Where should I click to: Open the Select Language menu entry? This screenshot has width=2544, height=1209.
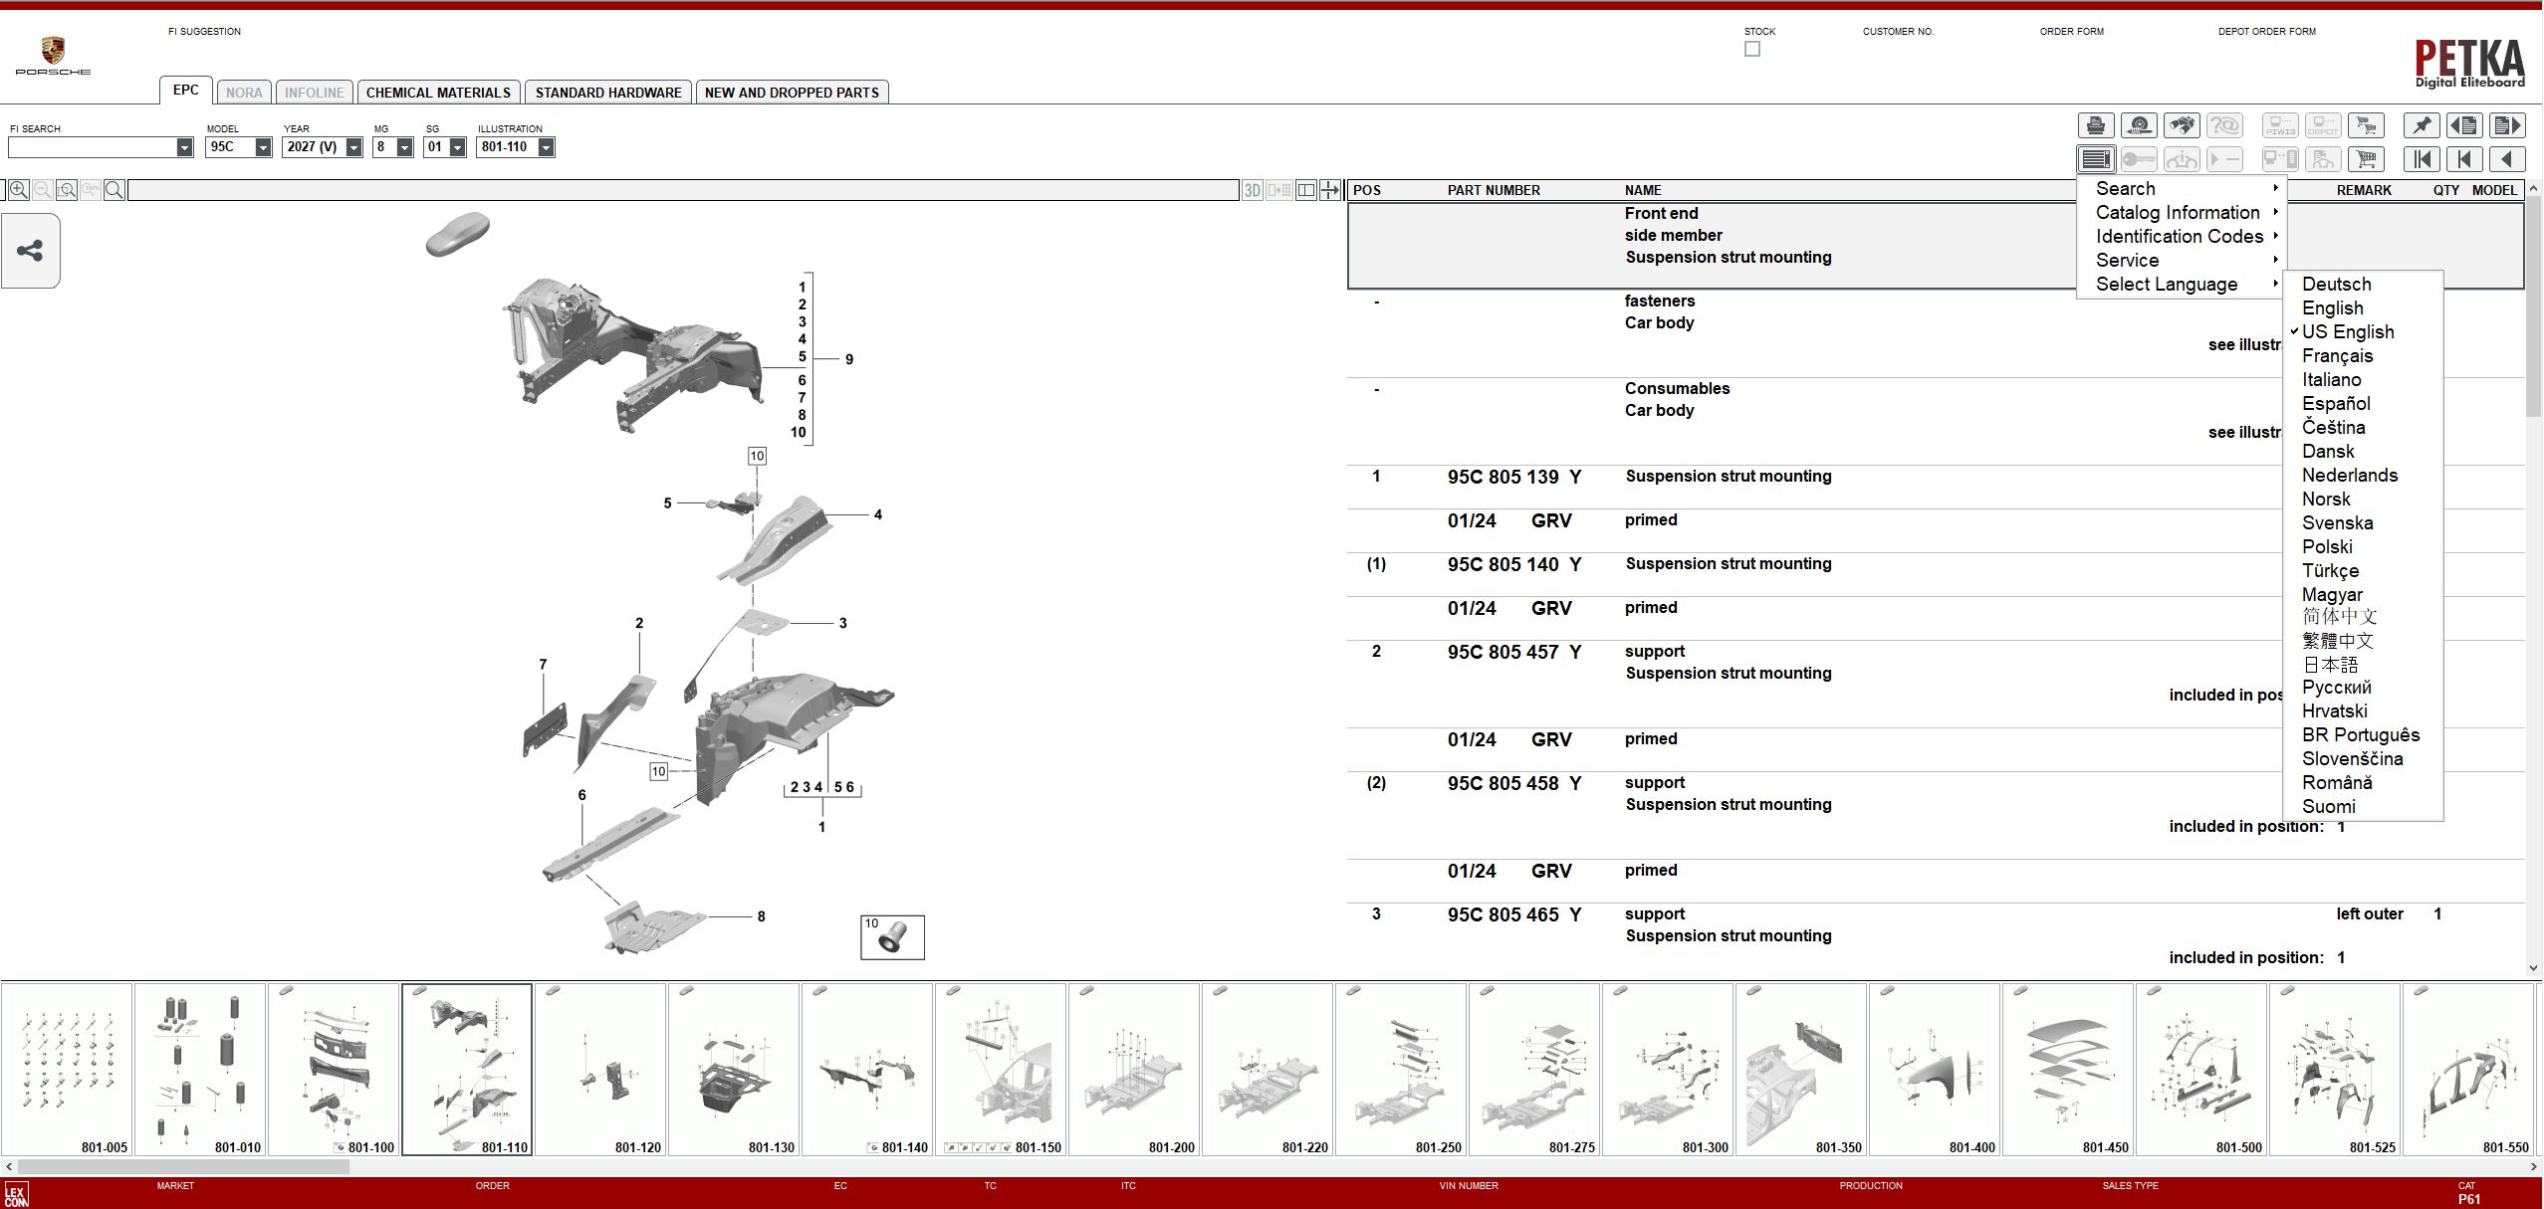(x=2180, y=284)
